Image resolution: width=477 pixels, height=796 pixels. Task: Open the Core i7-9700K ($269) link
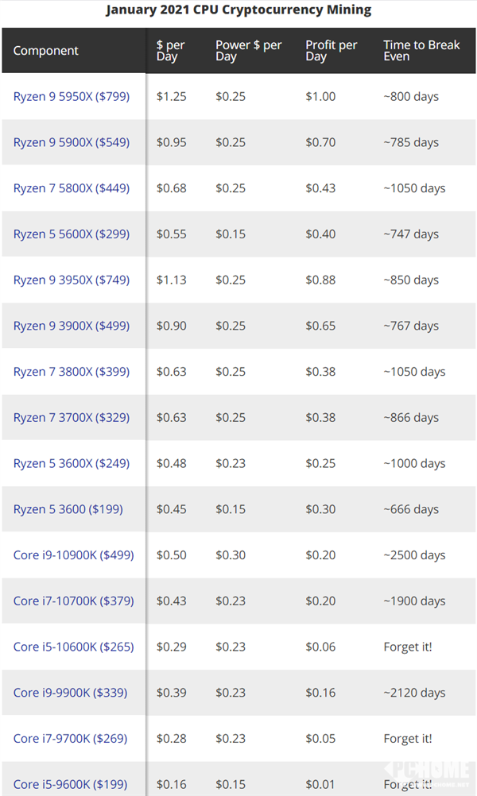pos(70,739)
